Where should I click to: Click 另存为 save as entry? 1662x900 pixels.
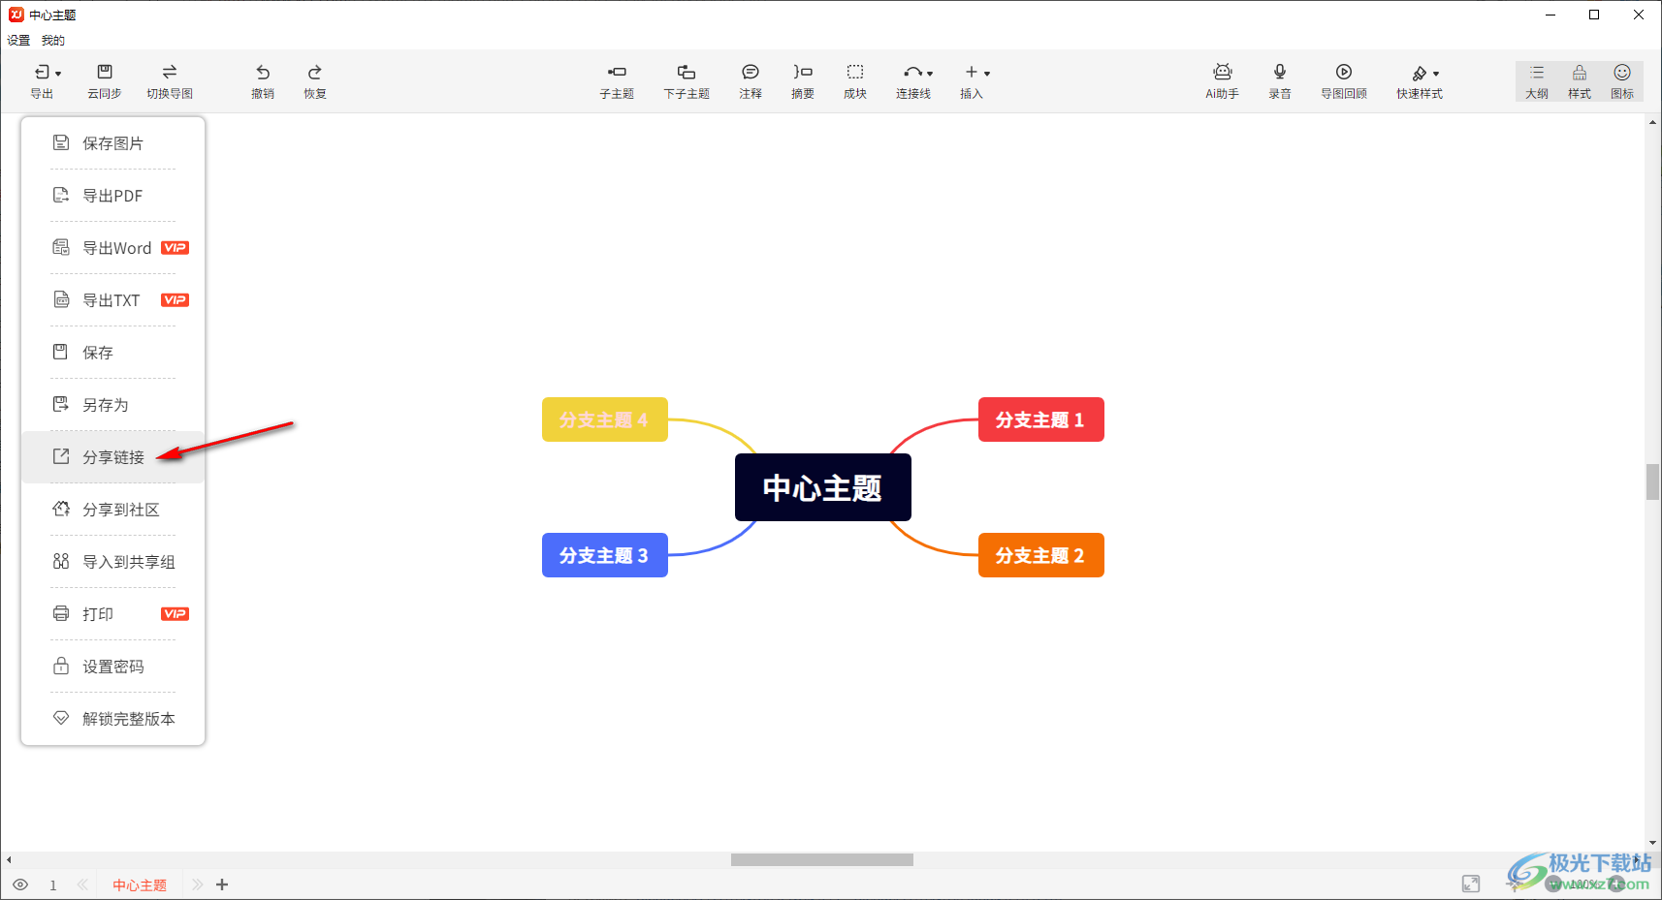113,405
